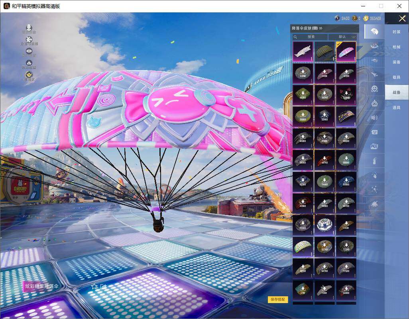Open the robot helper category icon
409x319 pixels.
click(375, 104)
